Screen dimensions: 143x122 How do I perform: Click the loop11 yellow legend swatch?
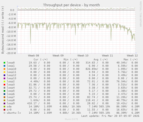[4, 72]
